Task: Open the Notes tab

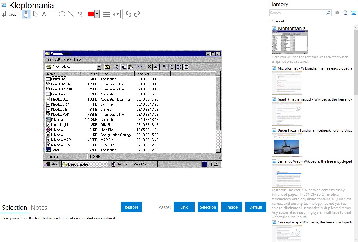Action: tap(39, 208)
